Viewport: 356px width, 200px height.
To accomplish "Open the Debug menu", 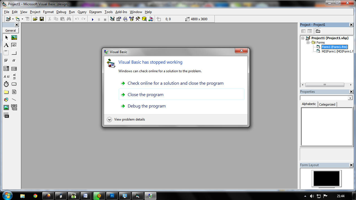I will (61, 12).
